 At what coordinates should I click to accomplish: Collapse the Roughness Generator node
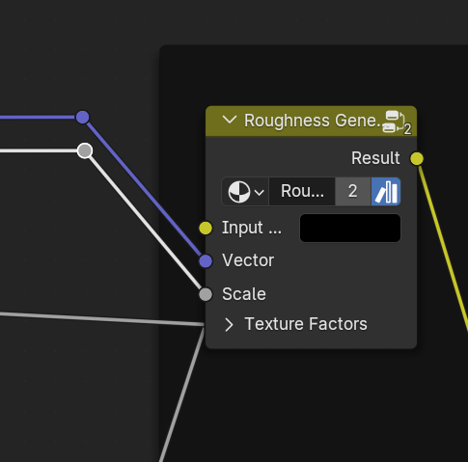[230, 121]
